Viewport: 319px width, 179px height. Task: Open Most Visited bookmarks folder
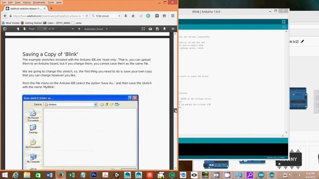pyautogui.click(x=10, y=23)
